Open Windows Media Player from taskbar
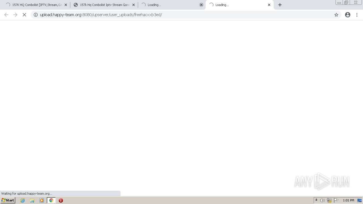 pyautogui.click(x=42, y=200)
